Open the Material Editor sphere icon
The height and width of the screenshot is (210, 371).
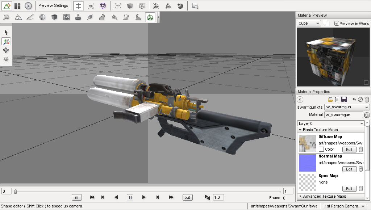[42, 17]
